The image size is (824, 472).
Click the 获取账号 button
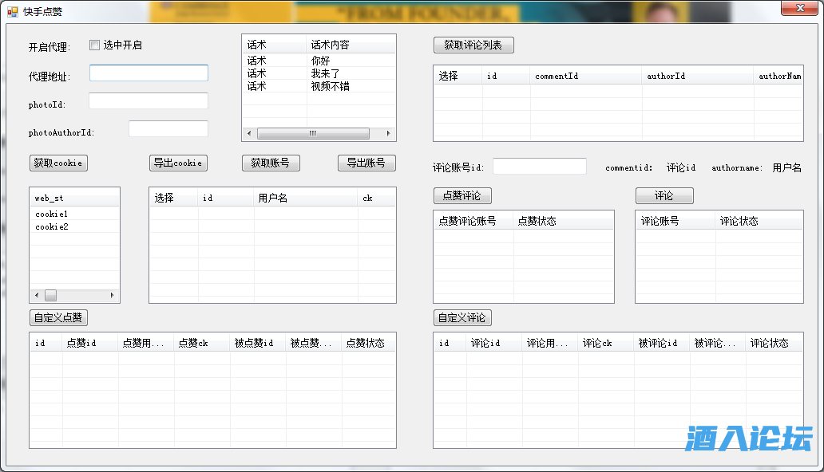pos(271,163)
